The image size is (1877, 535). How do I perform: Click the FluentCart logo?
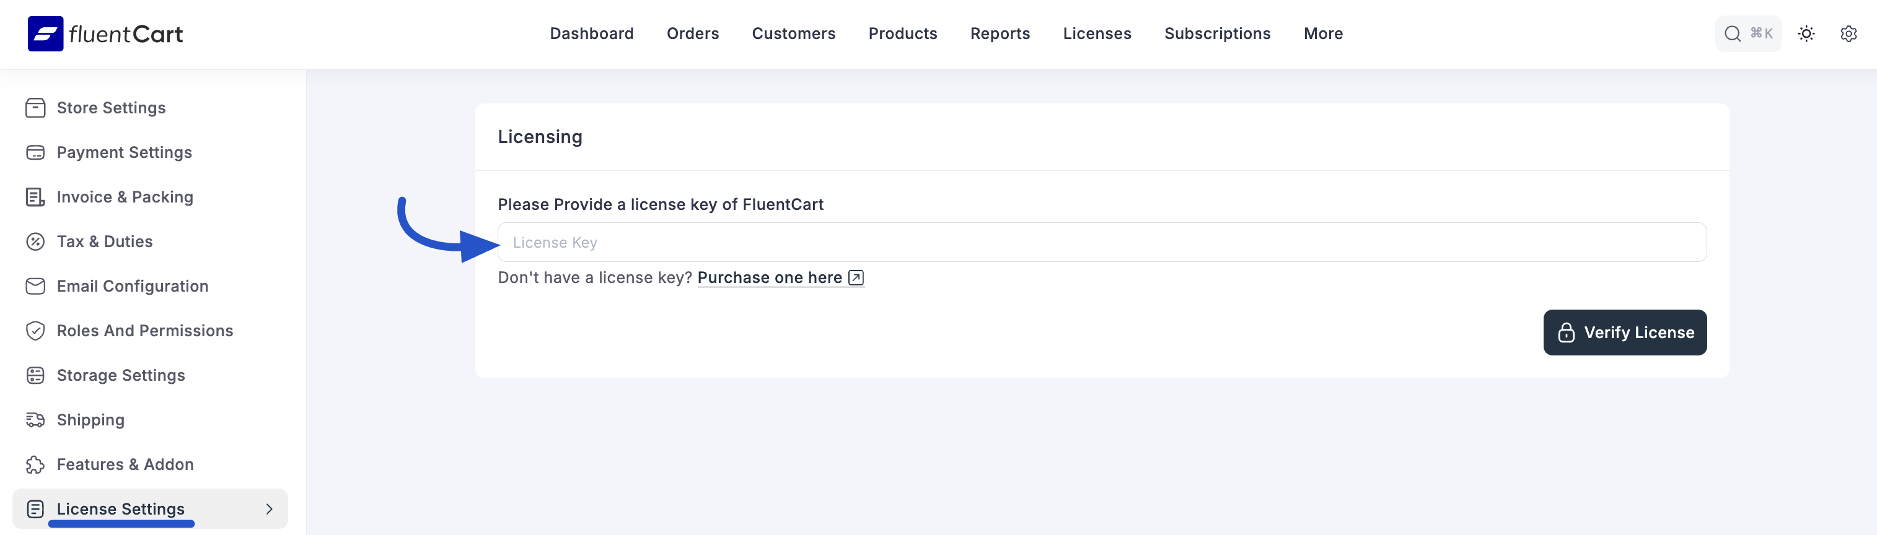click(x=104, y=33)
